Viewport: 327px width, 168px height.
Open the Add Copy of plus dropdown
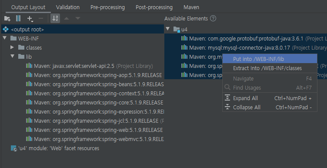click(x=30, y=19)
